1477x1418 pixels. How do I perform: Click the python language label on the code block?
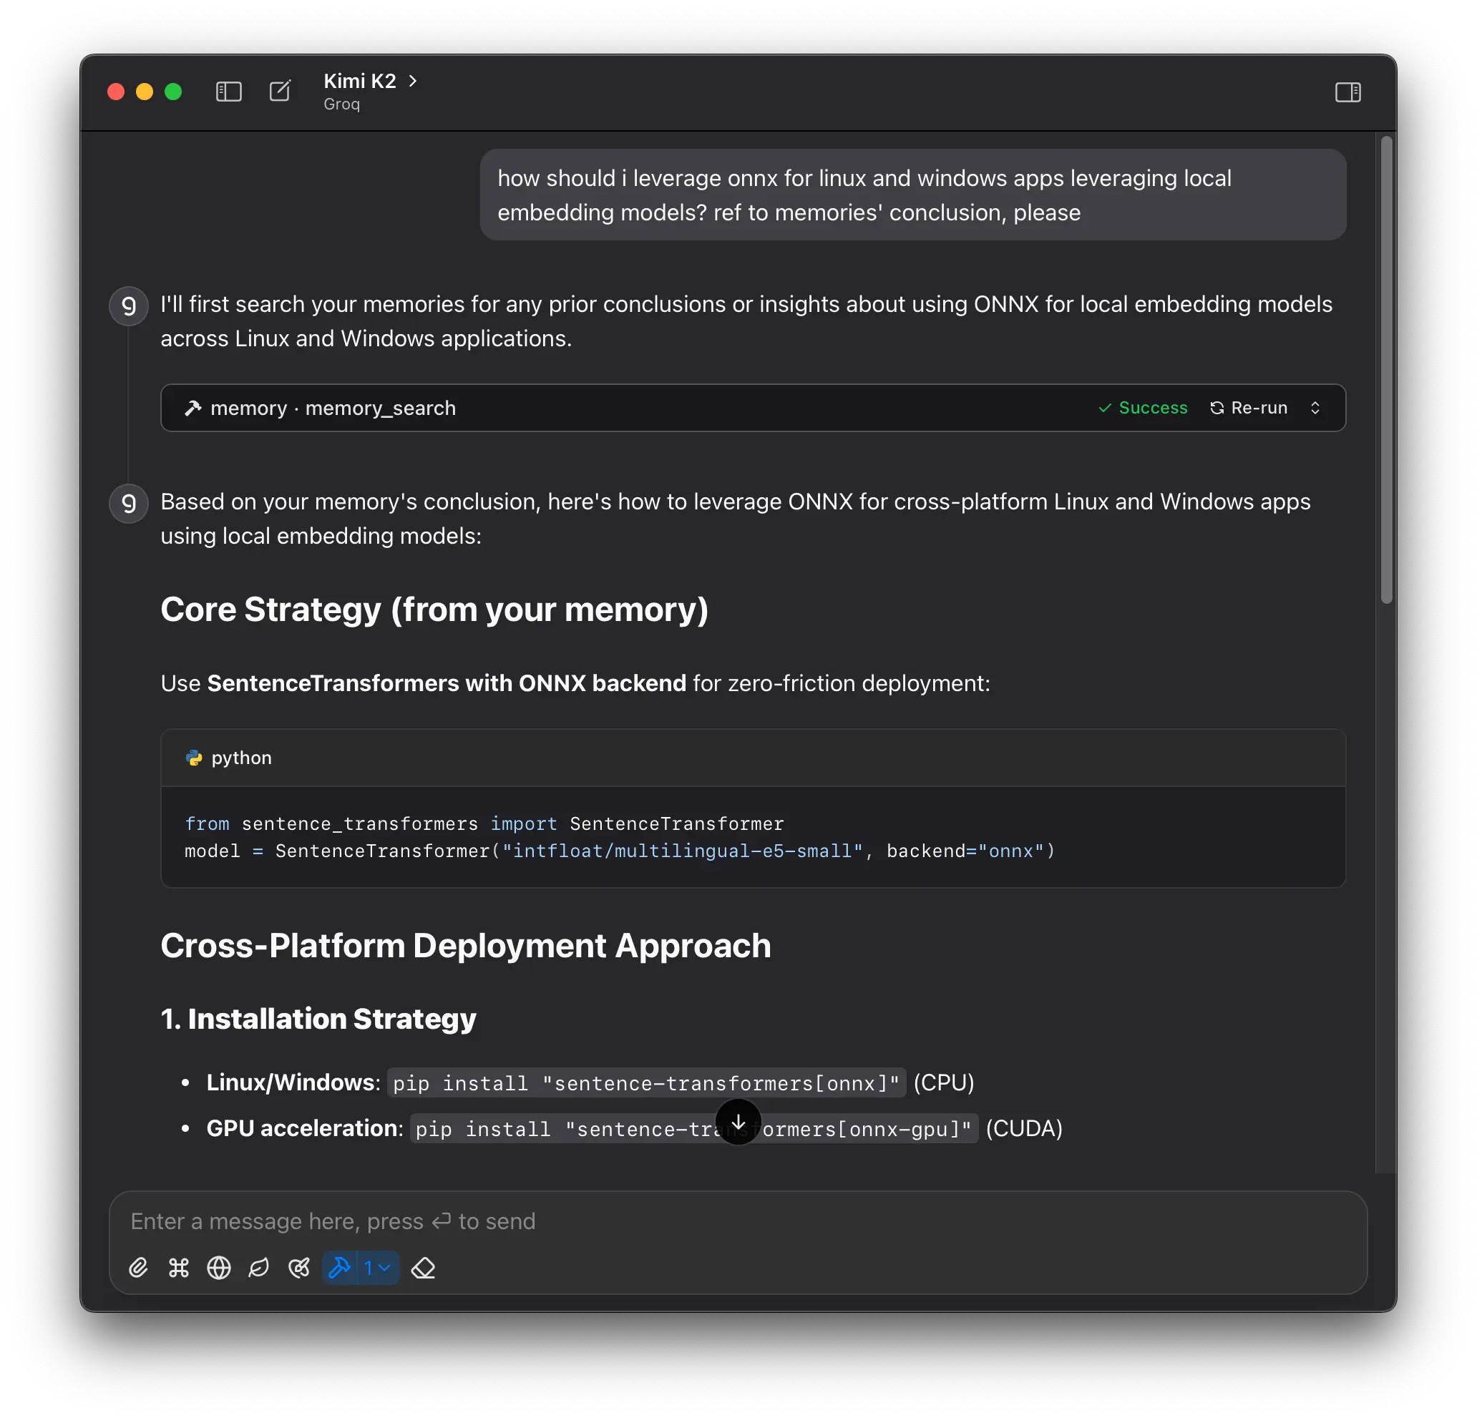241,758
